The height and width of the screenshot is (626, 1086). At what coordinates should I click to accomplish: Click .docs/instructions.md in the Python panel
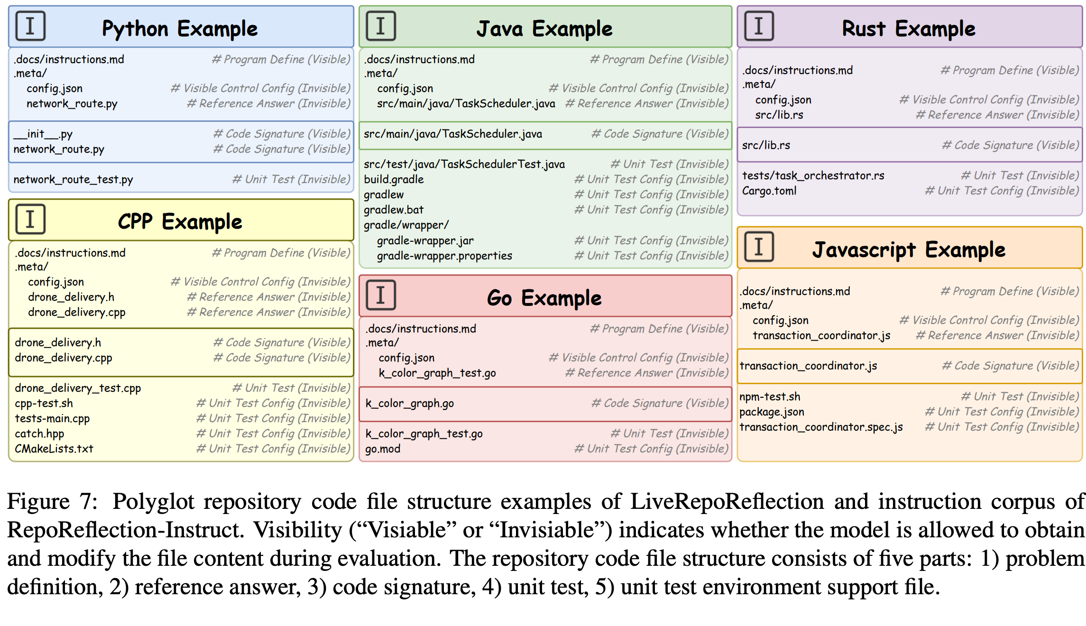pyautogui.click(x=69, y=59)
